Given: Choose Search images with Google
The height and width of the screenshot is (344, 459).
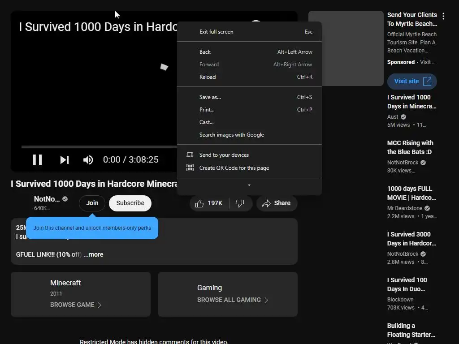Looking at the screenshot, I should [x=249, y=135].
